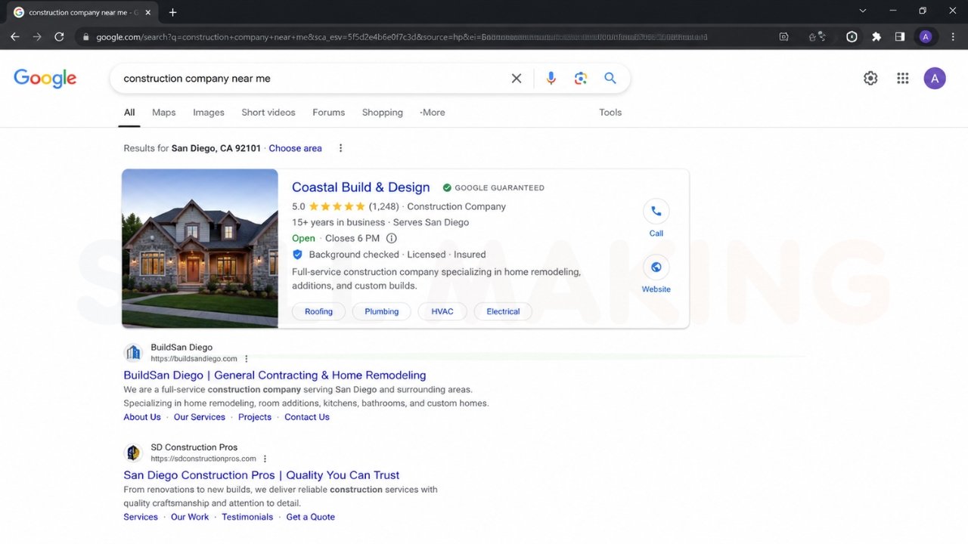Click the screenshot icon in address bar
The width and height of the screenshot is (968, 544).
(783, 36)
